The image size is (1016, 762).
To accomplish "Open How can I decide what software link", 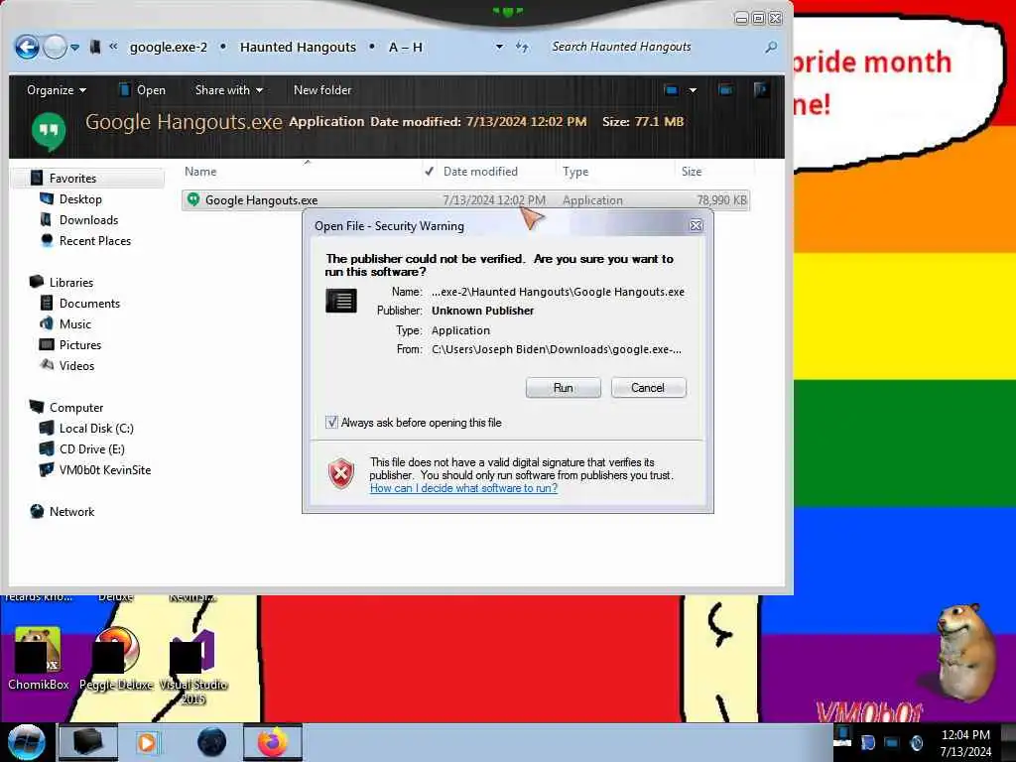I will tap(463, 488).
